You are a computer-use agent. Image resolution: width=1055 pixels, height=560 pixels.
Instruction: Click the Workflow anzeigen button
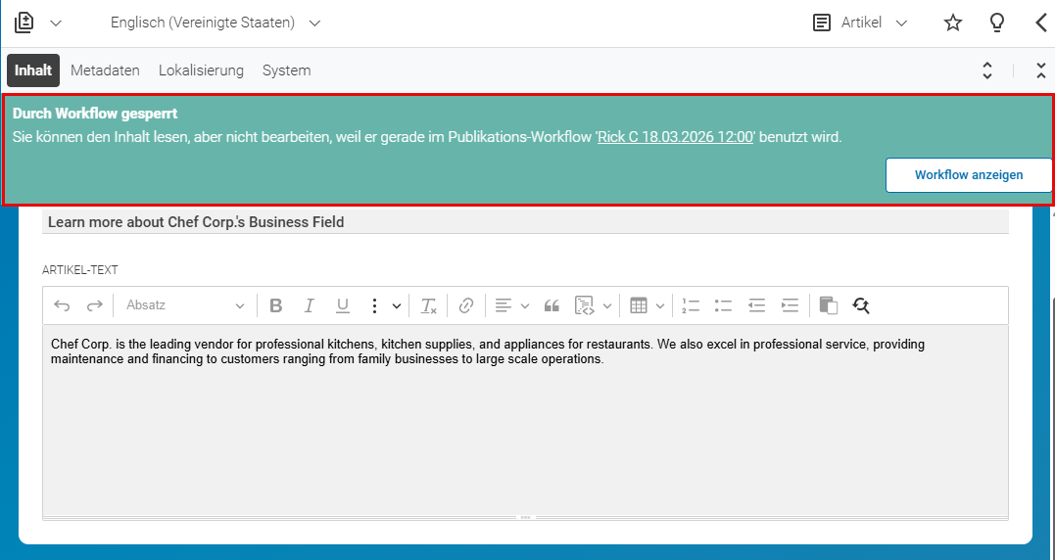[969, 175]
